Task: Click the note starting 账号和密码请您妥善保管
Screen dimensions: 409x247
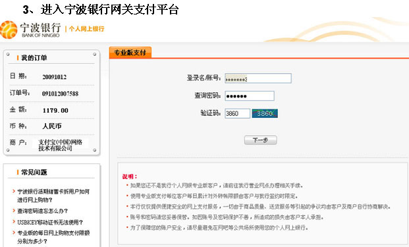Action: tap(227, 217)
